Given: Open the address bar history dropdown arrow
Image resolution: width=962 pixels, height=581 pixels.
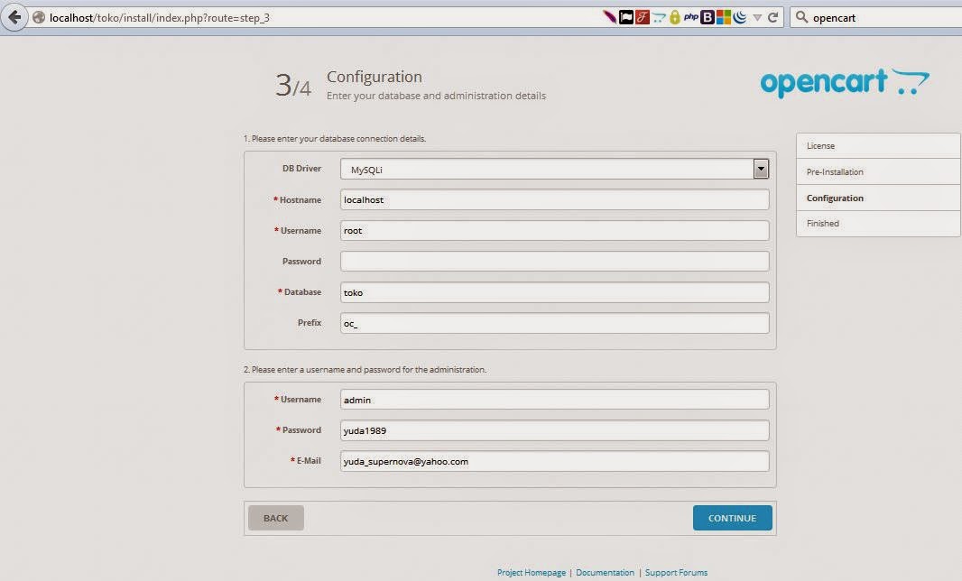Looking at the screenshot, I should [x=757, y=18].
